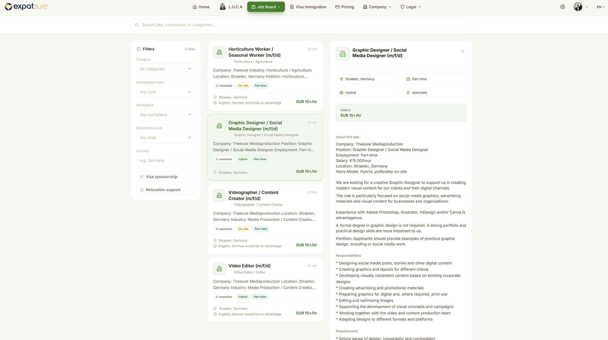Click the Salary EUR 15+/hr box
The width and height of the screenshot is (608, 340).
coord(401,113)
